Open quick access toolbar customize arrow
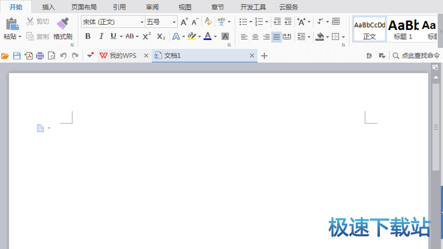This screenshot has height=249, width=443. click(x=90, y=55)
